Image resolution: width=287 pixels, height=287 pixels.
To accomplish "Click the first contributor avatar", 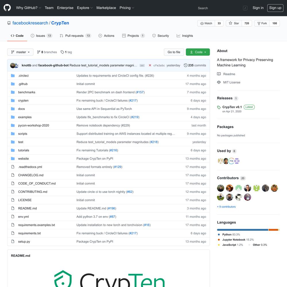I will [x=220, y=188].
